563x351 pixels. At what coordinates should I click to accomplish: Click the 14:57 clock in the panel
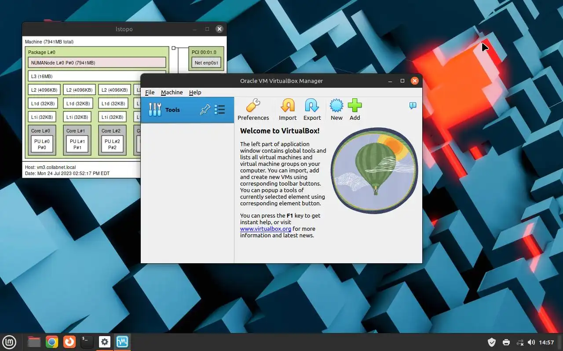tap(546, 342)
